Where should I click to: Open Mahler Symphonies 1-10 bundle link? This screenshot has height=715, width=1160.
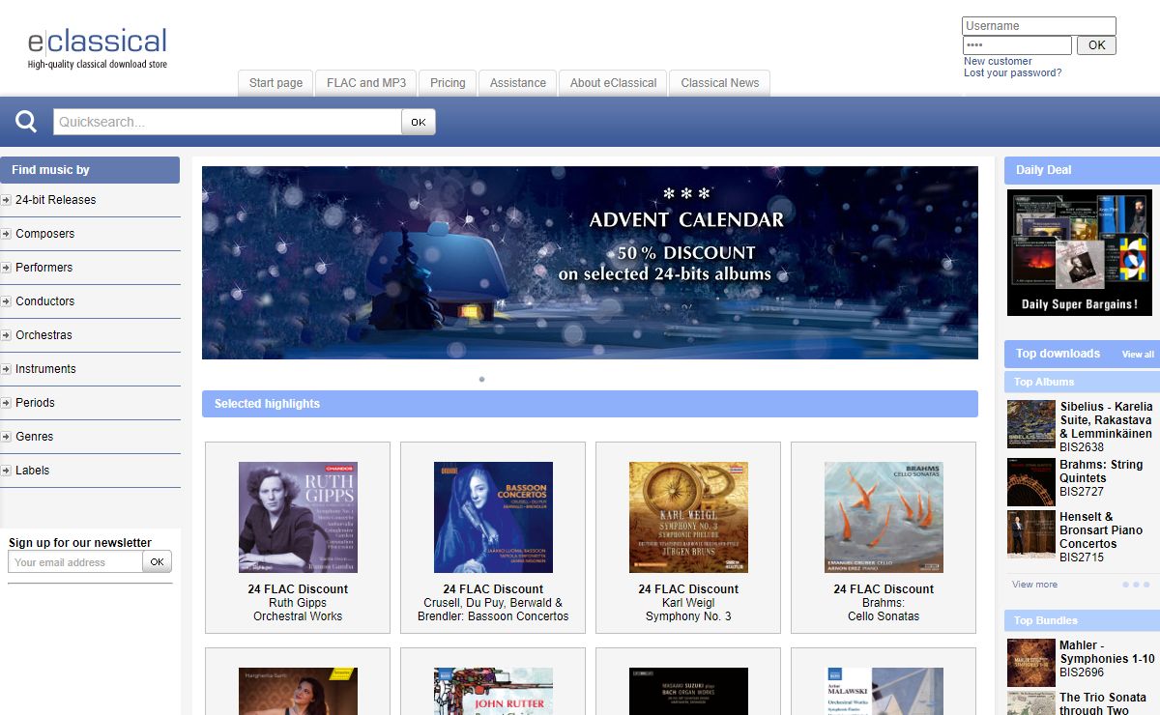pos(1107,652)
